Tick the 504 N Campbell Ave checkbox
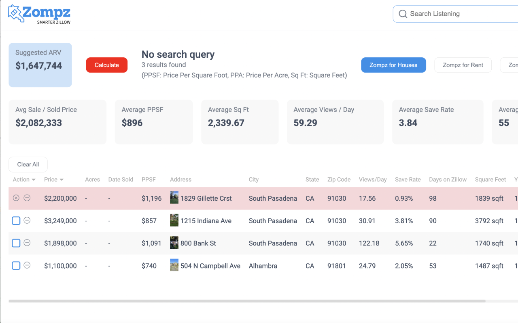The image size is (518, 323). point(16,266)
